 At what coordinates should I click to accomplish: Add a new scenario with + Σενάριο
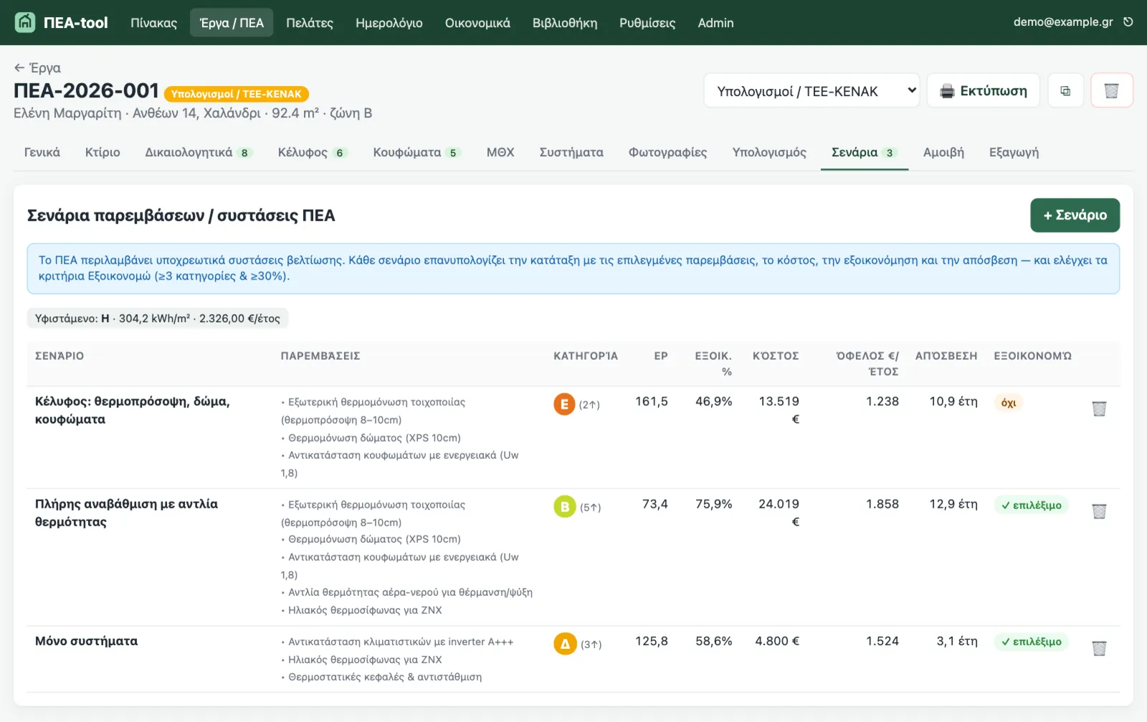1075,215
